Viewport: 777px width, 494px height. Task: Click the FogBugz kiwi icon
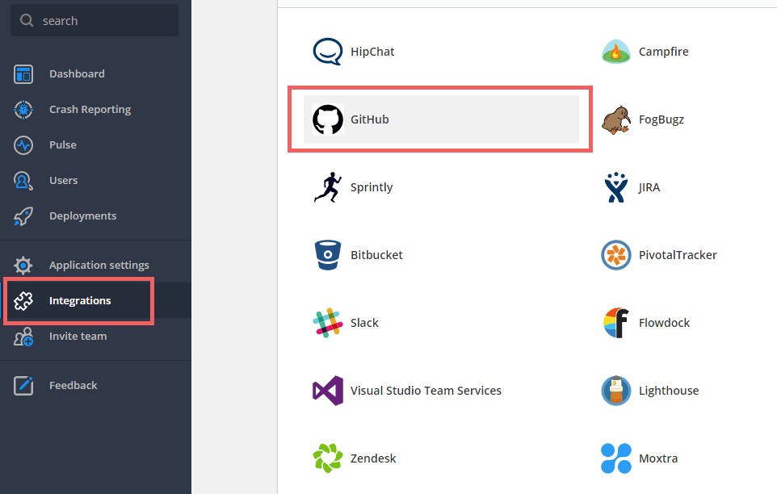616,119
